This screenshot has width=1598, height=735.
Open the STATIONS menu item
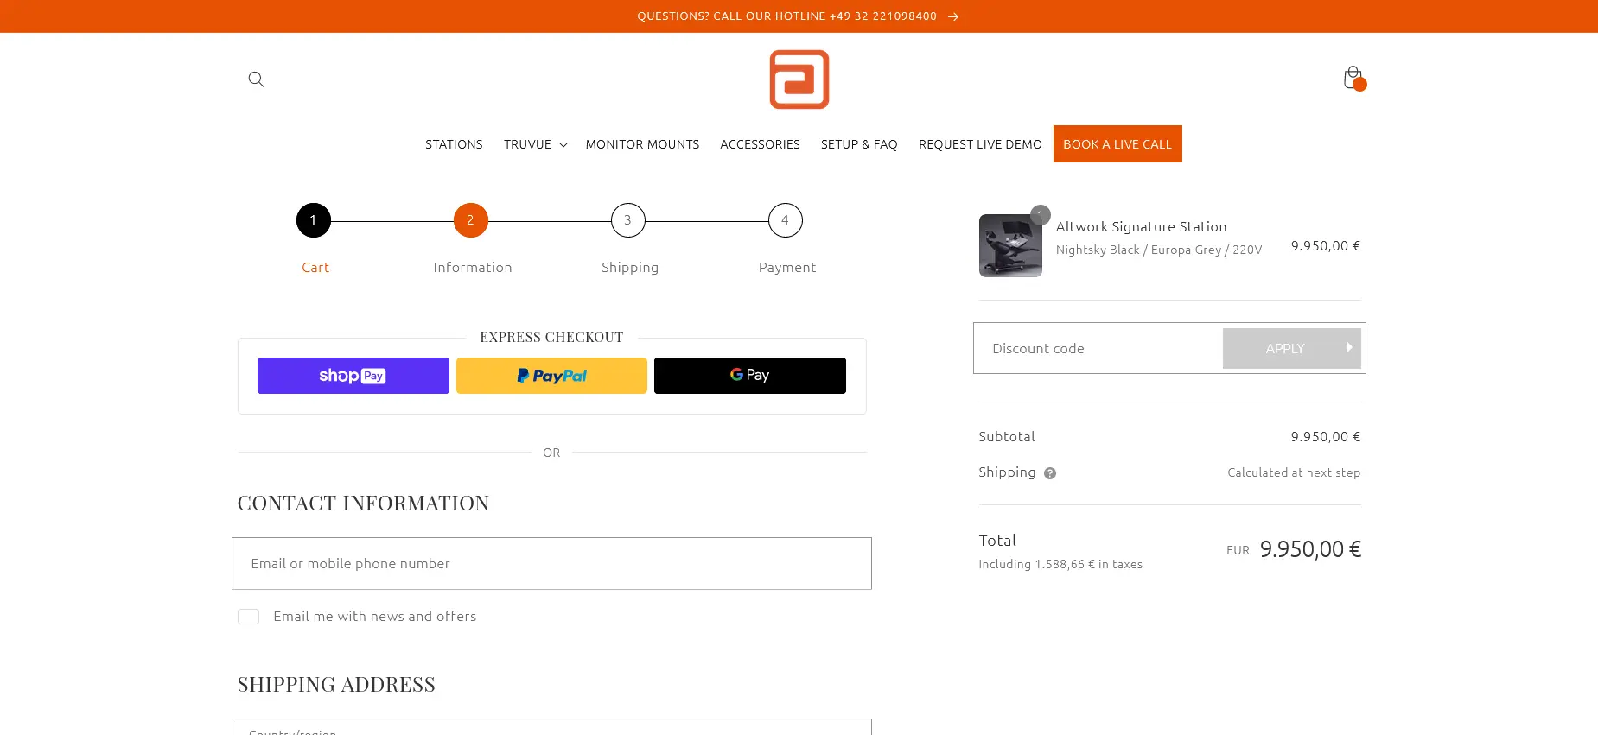click(454, 144)
